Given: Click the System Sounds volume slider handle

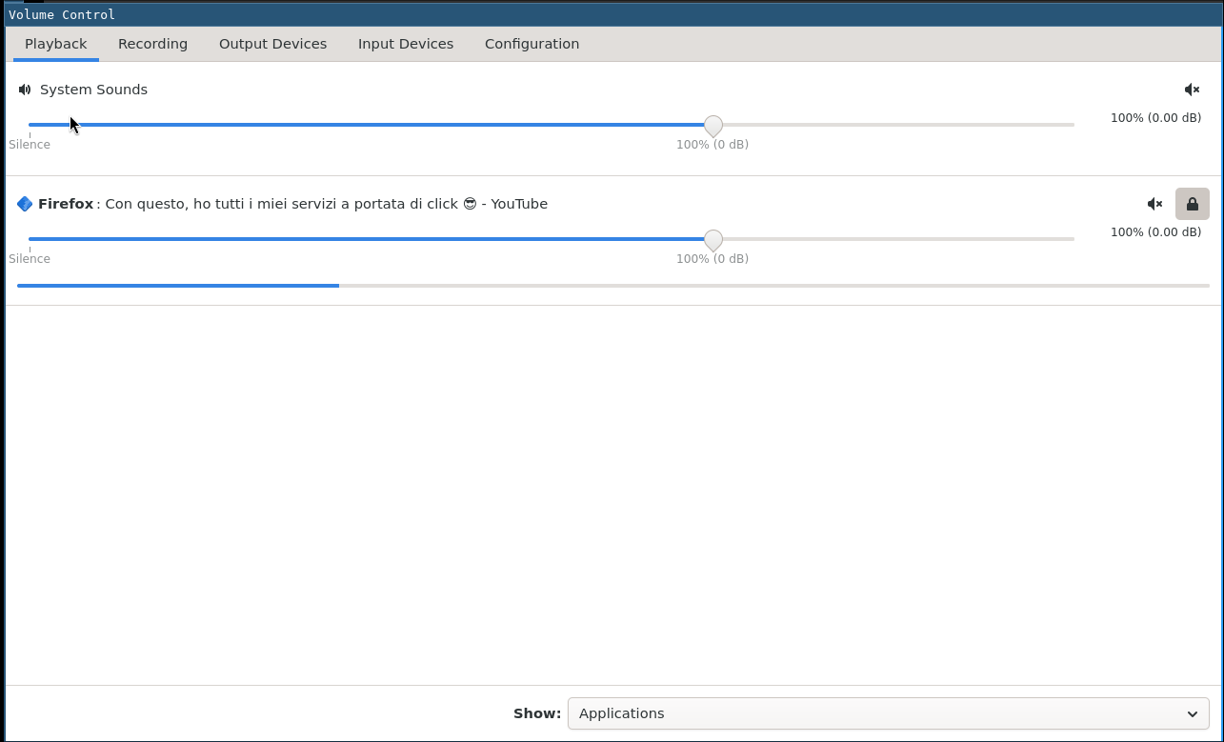Looking at the screenshot, I should pos(712,125).
